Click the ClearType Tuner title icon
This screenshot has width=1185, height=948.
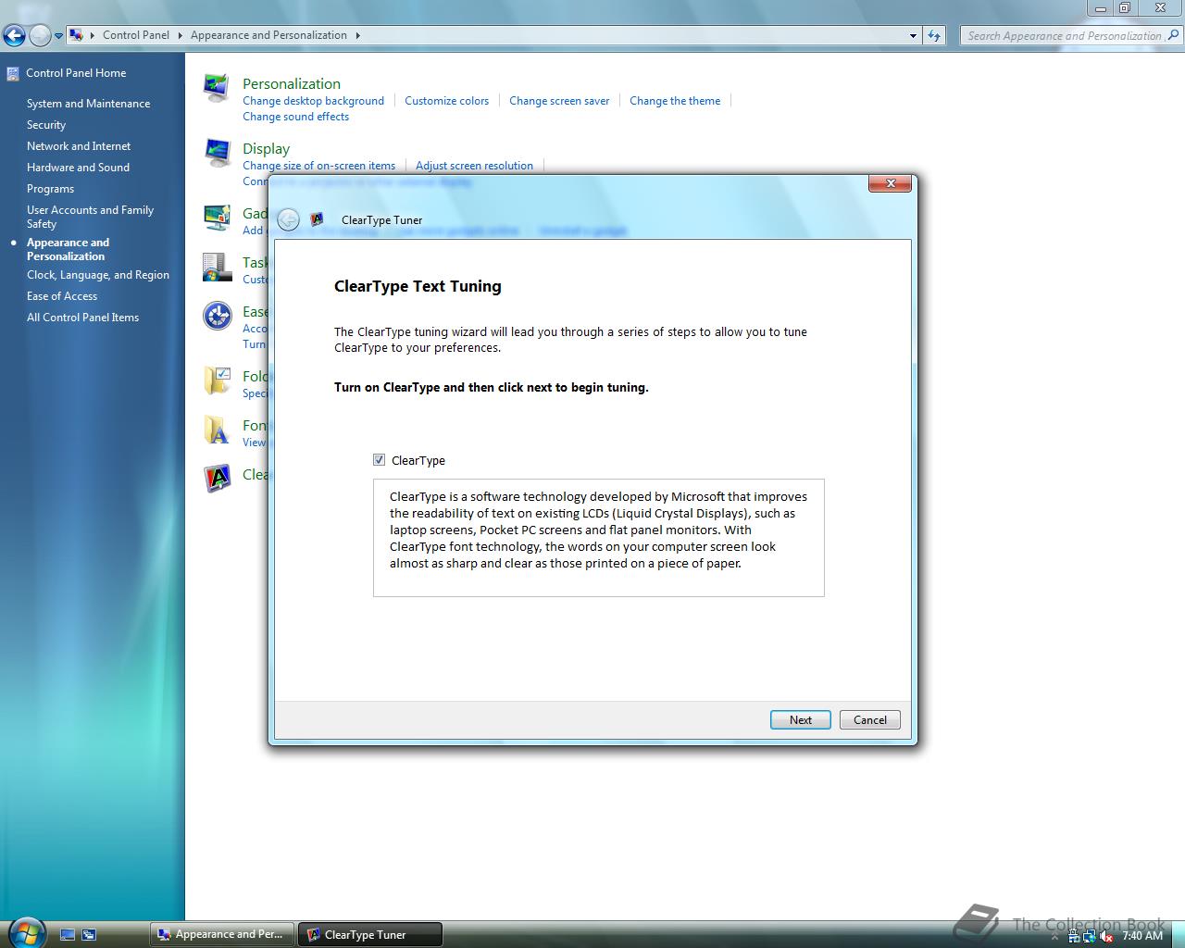(x=317, y=219)
